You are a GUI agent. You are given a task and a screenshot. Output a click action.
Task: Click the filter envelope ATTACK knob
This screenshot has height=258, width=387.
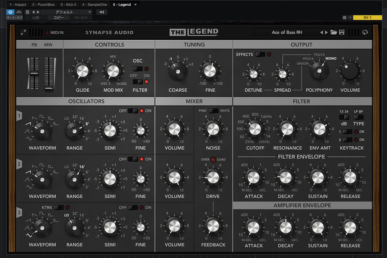click(x=253, y=177)
